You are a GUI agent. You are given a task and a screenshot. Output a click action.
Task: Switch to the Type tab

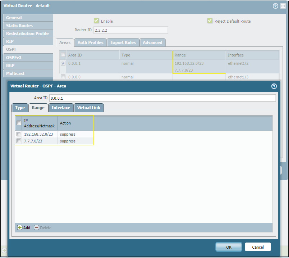click(x=20, y=108)
